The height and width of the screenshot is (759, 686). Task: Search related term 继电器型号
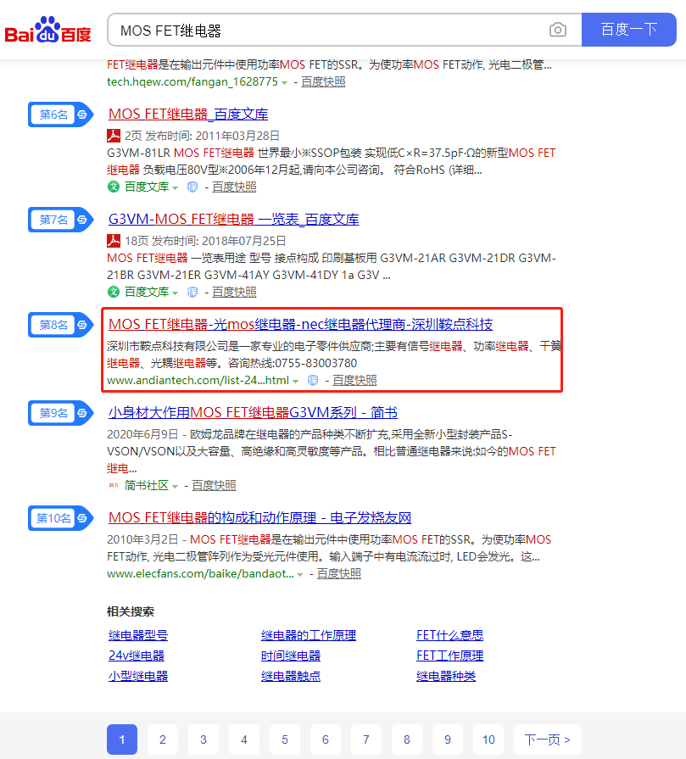point(138,635)
